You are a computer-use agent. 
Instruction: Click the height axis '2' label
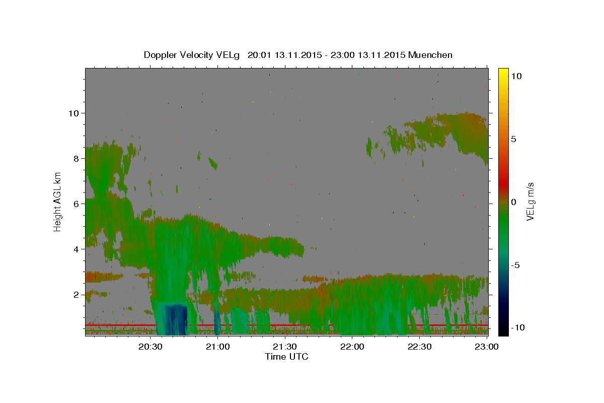tap(77, 294)
